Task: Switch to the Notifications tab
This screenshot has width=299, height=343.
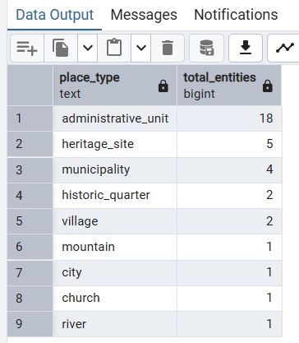Action: point(236,15)
